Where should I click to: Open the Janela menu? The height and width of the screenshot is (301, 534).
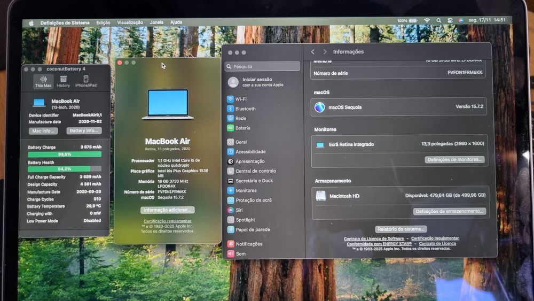pos(156,22)
